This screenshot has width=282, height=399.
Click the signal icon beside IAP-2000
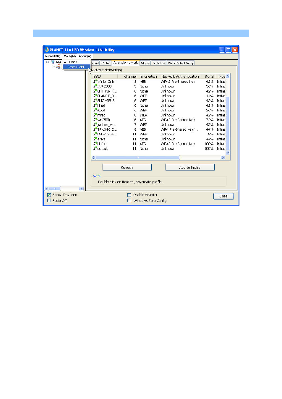point(95,86)
